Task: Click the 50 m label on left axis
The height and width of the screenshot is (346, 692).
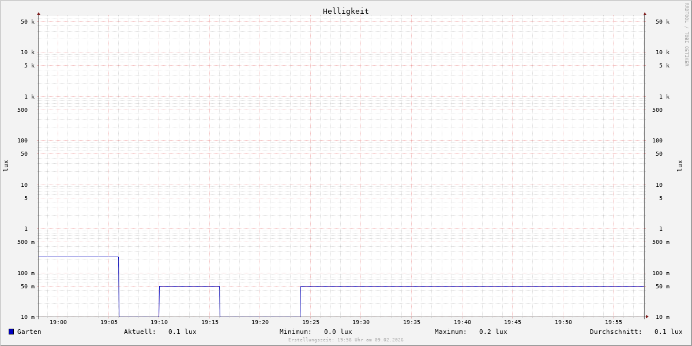Action: pos(28,287)
